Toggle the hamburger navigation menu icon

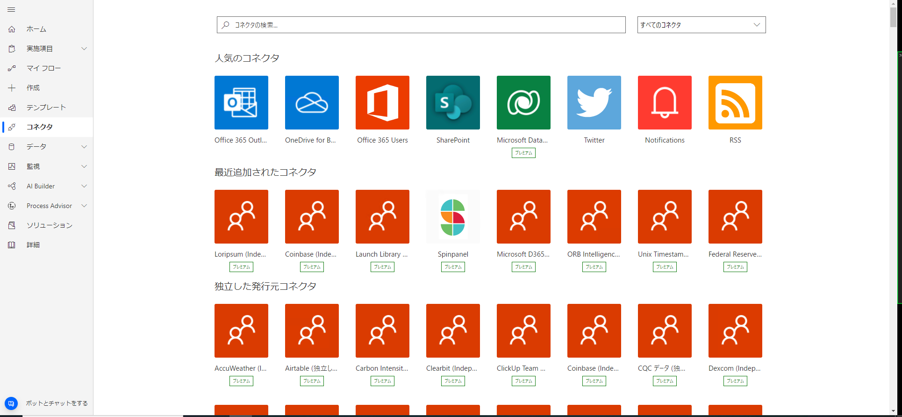(12, 9)
